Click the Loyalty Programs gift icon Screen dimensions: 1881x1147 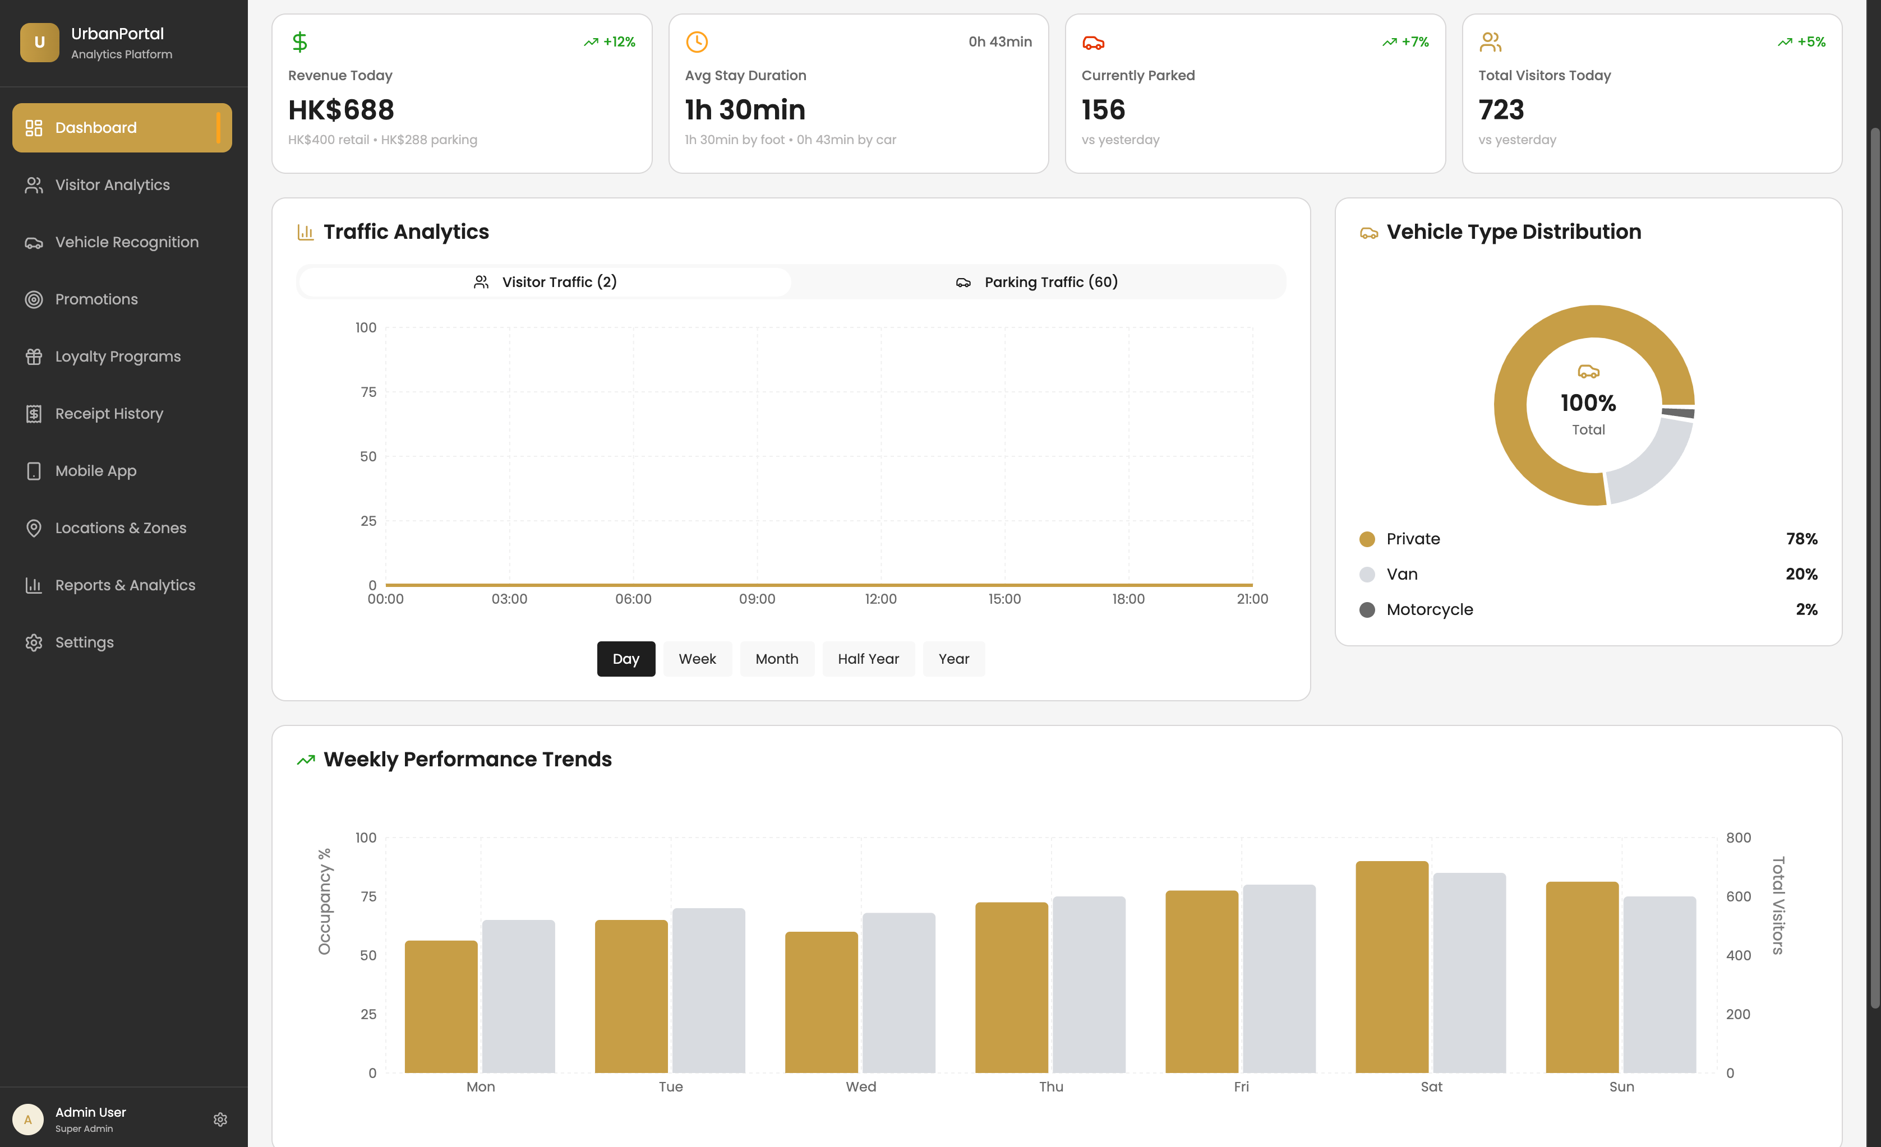pyautogui.click(x=34, y=357)
